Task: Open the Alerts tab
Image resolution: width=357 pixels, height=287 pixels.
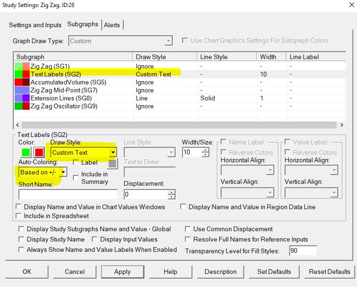Action: (x=112, y=25)
